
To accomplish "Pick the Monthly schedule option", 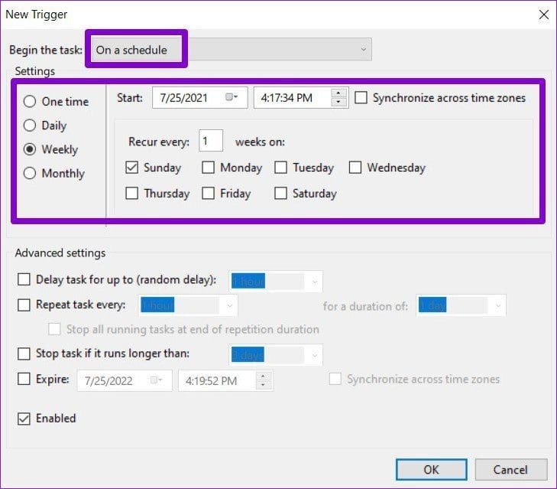I will click(30, 173).
